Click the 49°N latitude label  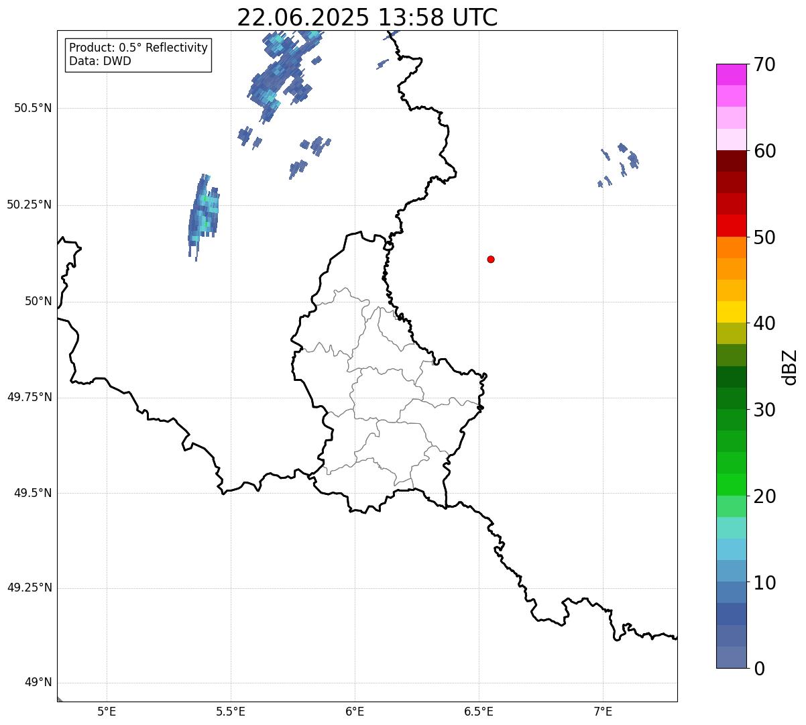pyautogui.click(x=38, y=682)
